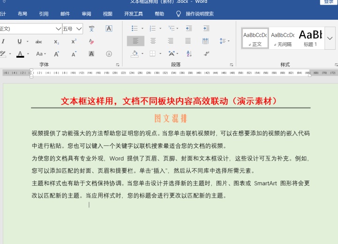338x244 pixels.
Task: Decrease paragraph indent
Action: pos(189,28)
